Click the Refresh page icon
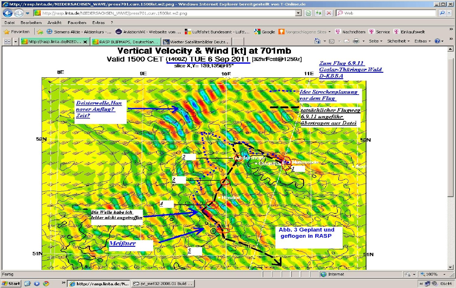 tap(318, 13)
